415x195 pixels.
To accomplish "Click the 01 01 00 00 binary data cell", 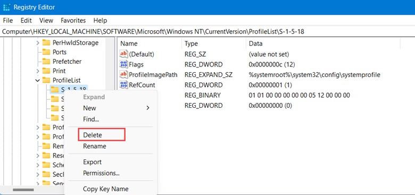I will click(300, 95).
